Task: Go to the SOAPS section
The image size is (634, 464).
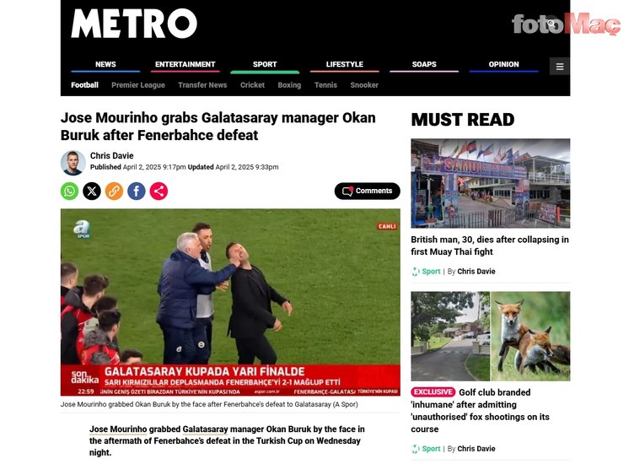Action: click(424, 65)
